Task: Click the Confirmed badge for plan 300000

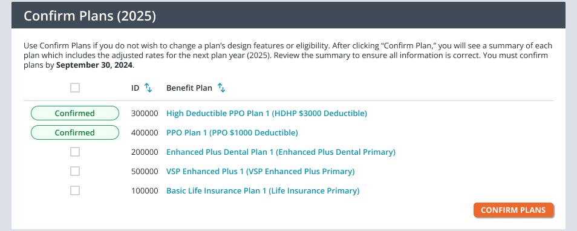Action: pyautogui.click(x=75, y=113)
